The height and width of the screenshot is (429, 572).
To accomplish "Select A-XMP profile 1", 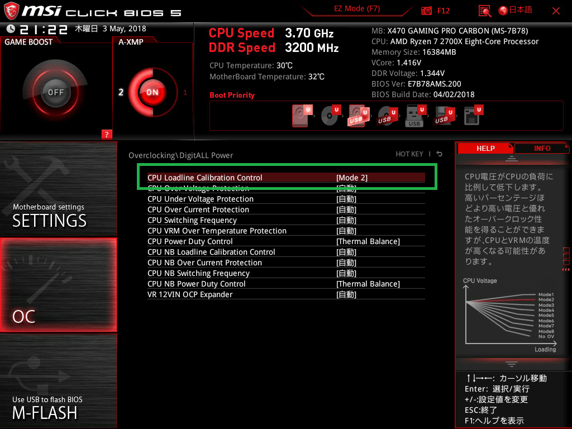I will (x=185, y=93).
